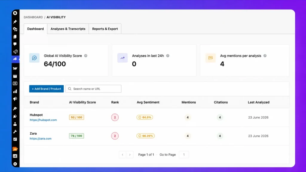
Task: Click the trending arrow icon in Analyses card
Action: coord(123,58)
